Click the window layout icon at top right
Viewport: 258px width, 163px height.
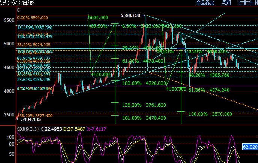pyautogui.click(x=255, y=2)
